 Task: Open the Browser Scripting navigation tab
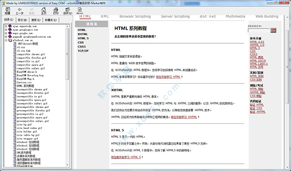[x=135, y=16]
